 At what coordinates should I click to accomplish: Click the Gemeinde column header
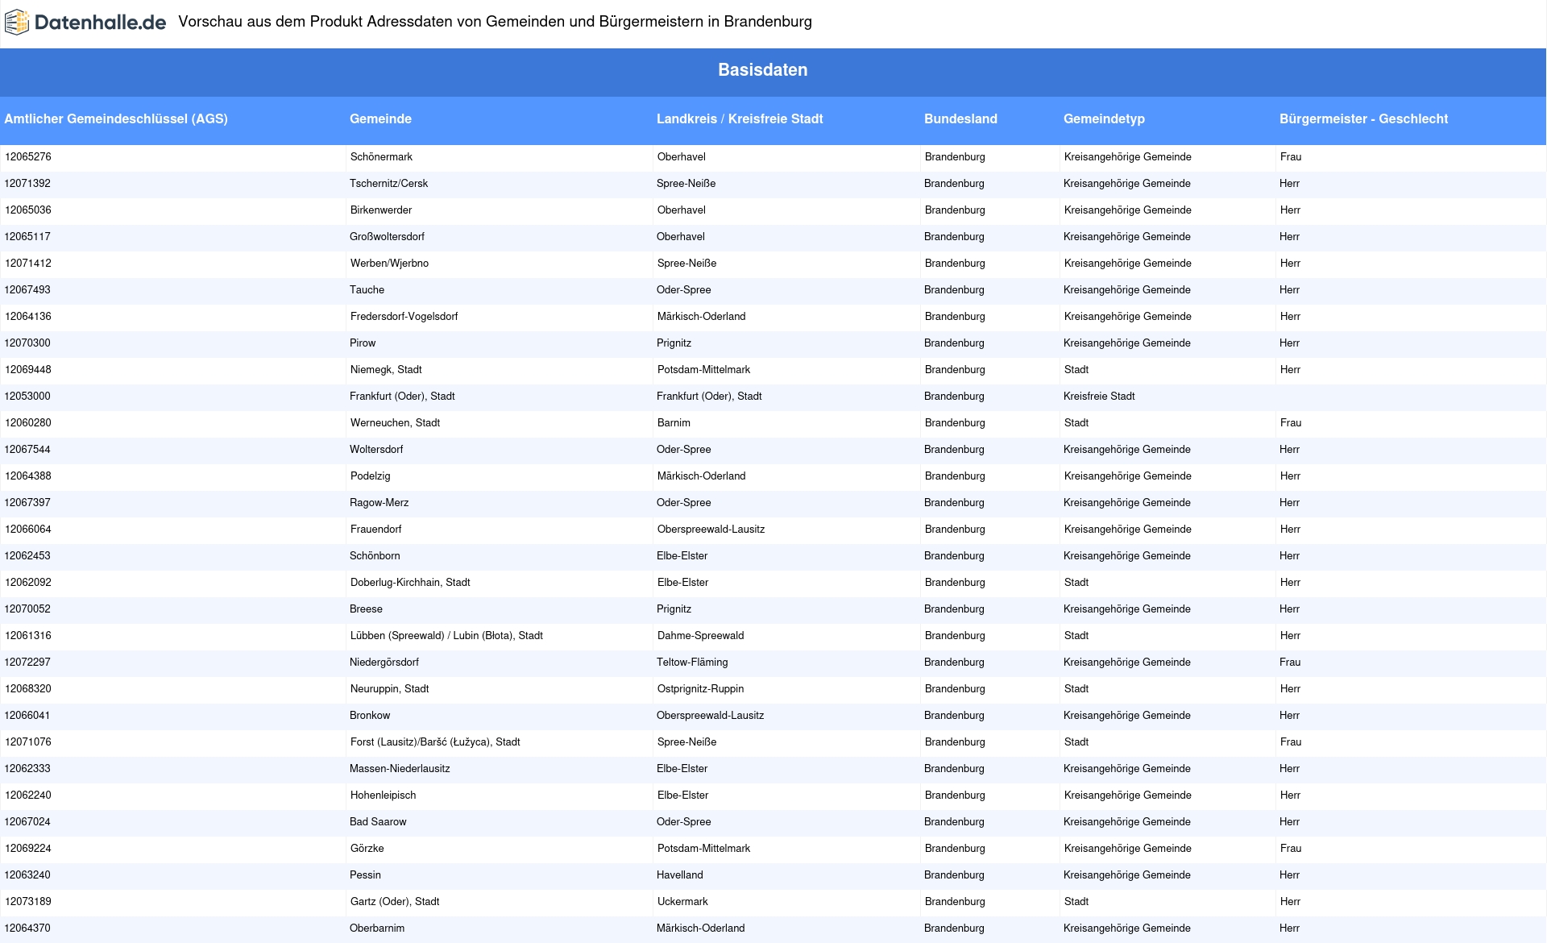coord(499,119)
